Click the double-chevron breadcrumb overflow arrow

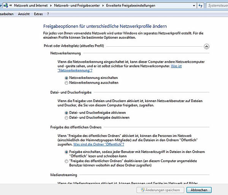click(x=11, y=6)
